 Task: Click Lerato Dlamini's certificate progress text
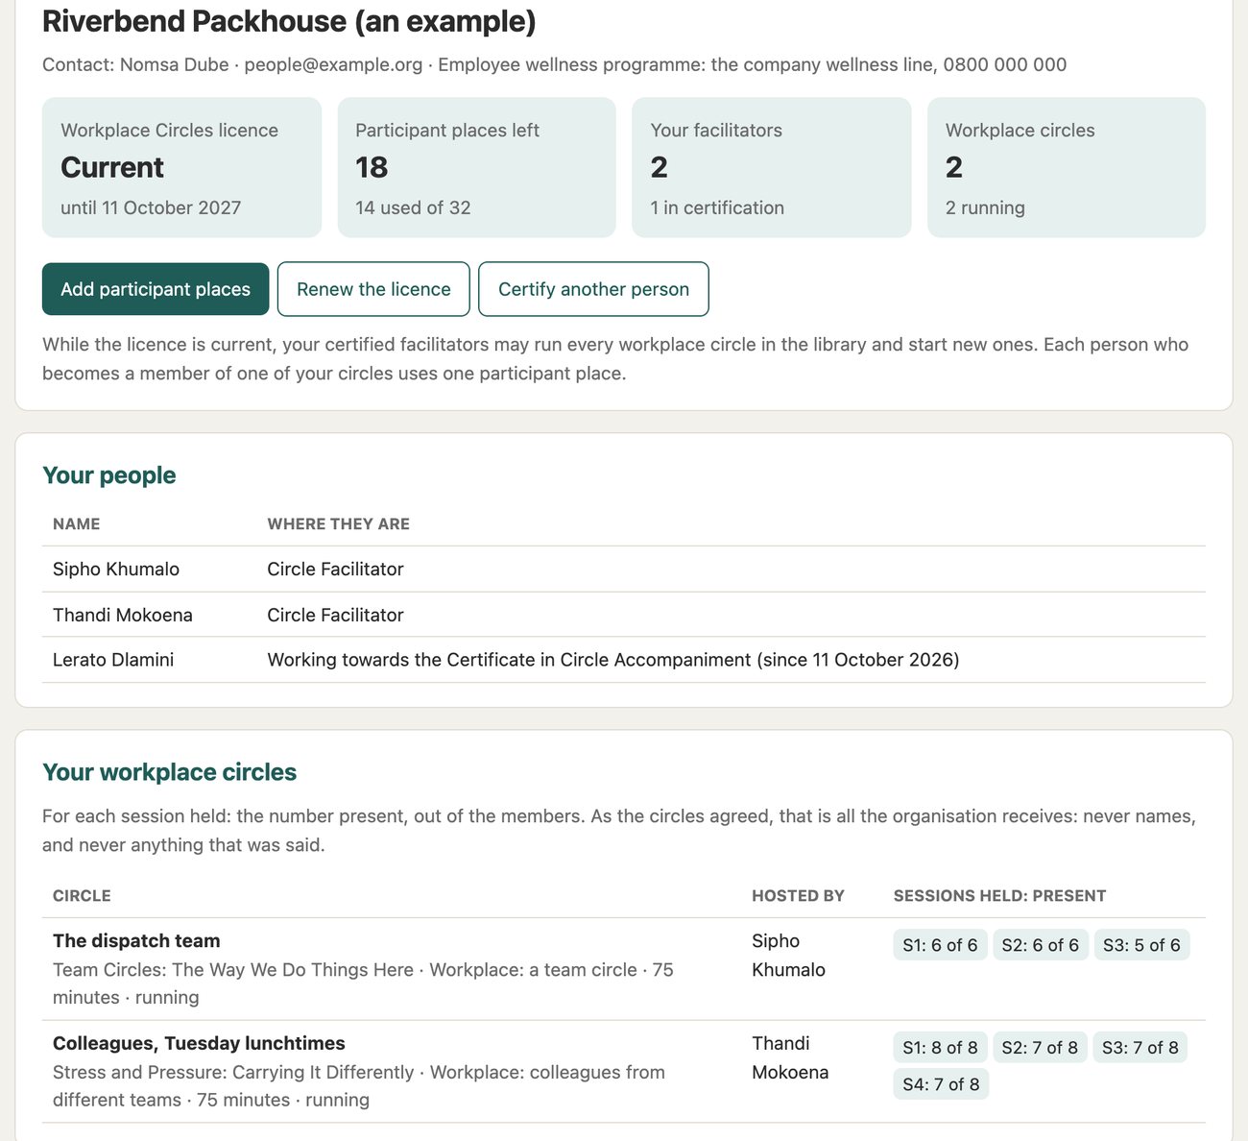pyautogui.click(x=613, y=660)
